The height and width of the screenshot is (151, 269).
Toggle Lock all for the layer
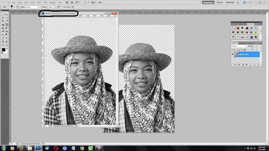click(x=245, y=49)
